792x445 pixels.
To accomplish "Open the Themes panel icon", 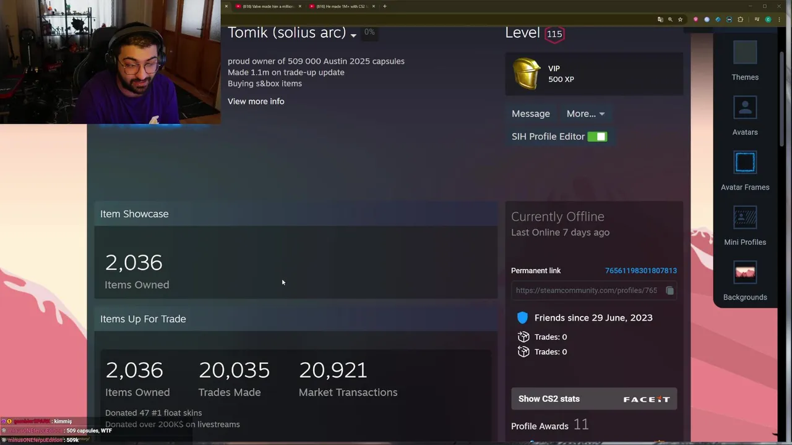I will (x=745, y=53).
